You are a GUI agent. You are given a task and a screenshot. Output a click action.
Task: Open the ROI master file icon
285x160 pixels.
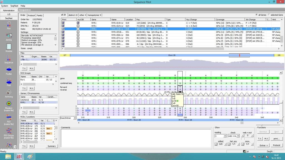(9, 117)
